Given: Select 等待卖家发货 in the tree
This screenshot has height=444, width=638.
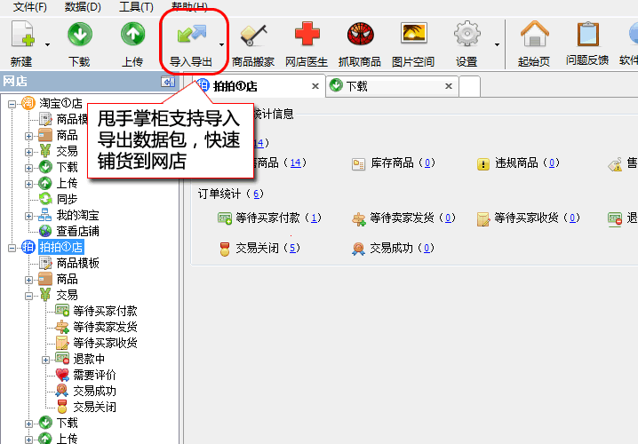Looking at the screenshot, I should [106, 327].
